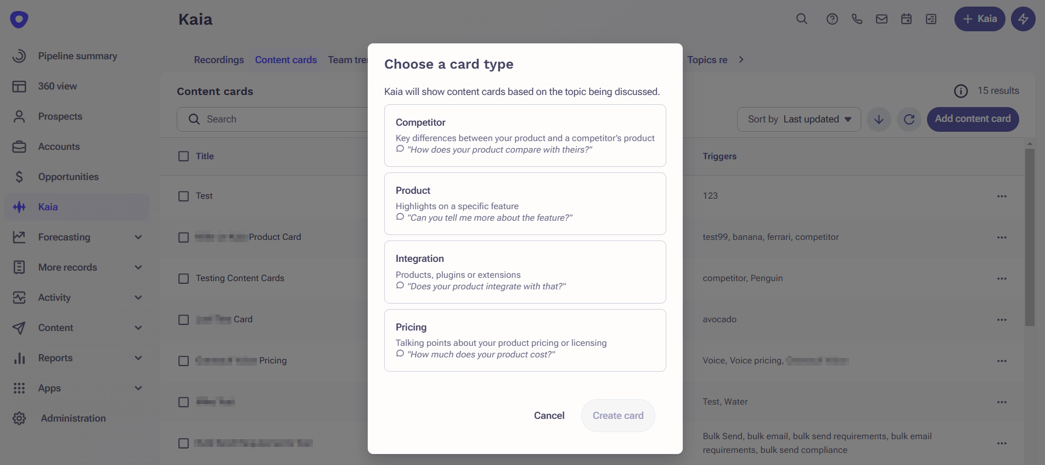Choose the Competitor card type

point(525,136)
